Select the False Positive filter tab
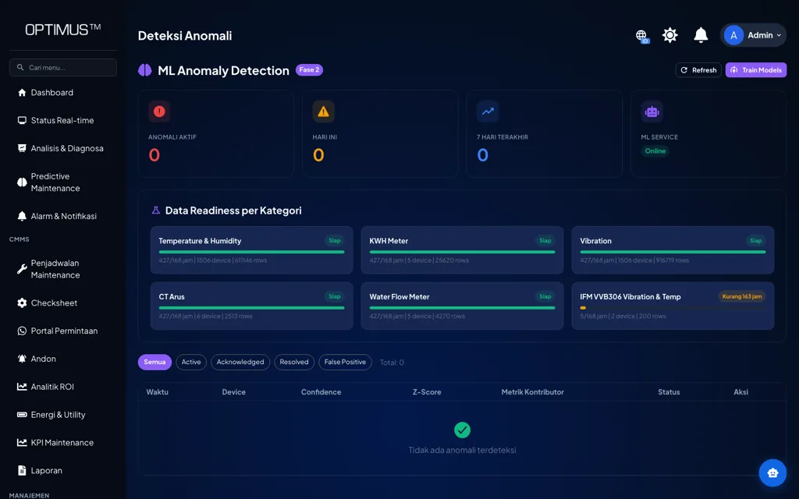 tap(345, 362)
